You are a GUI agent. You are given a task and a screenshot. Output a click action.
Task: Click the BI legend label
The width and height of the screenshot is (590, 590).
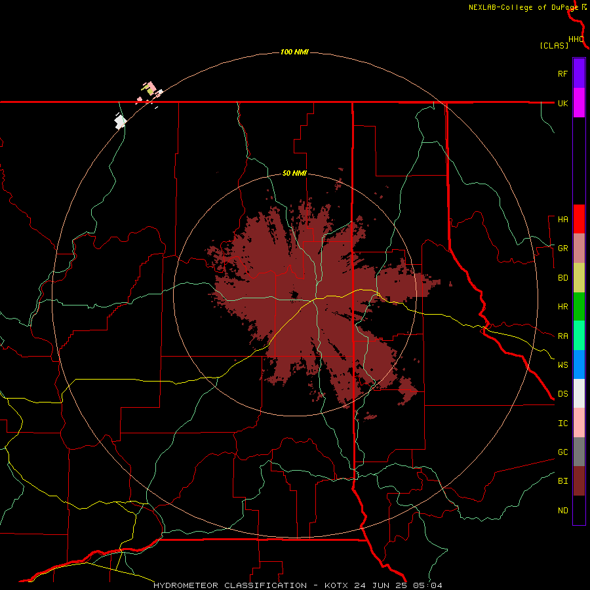pos(562,481)
